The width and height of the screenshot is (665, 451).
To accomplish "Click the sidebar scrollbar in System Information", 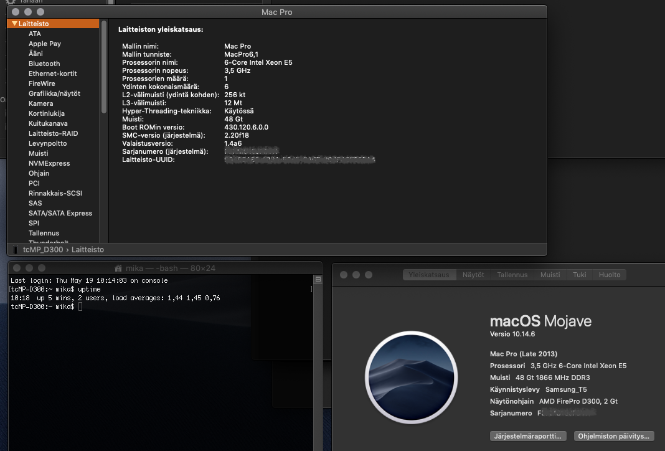I will point(104,67).
